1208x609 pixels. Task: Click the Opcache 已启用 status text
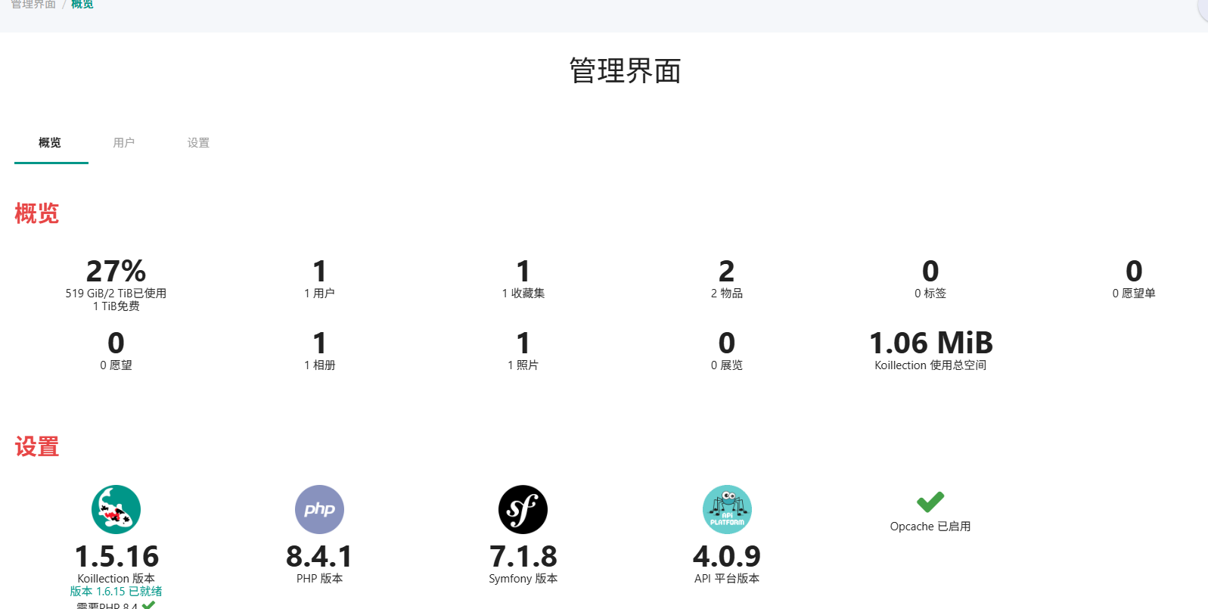pyautogui.click(x=930, y=527)
